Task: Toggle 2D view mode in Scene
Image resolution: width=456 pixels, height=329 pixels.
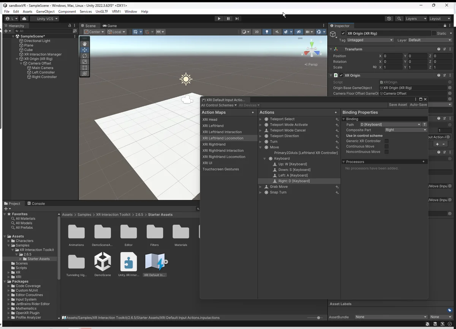Action: coord(256,32)
